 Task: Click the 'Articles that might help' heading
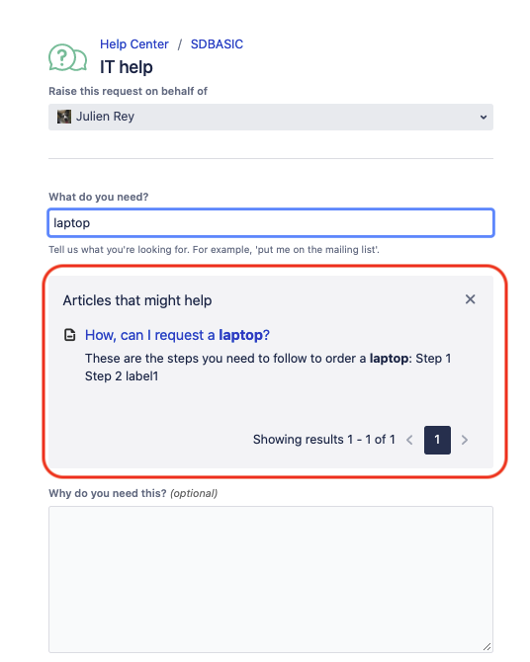coord(137,300)
